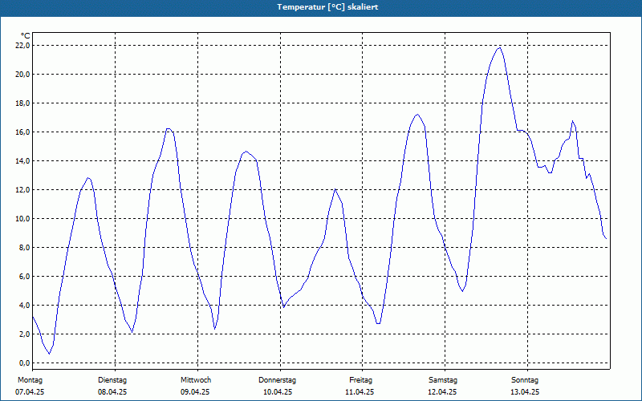Click the 10.04.25 date label
The height and width of the screenshot is (401, 642).
tap(278, 392)
